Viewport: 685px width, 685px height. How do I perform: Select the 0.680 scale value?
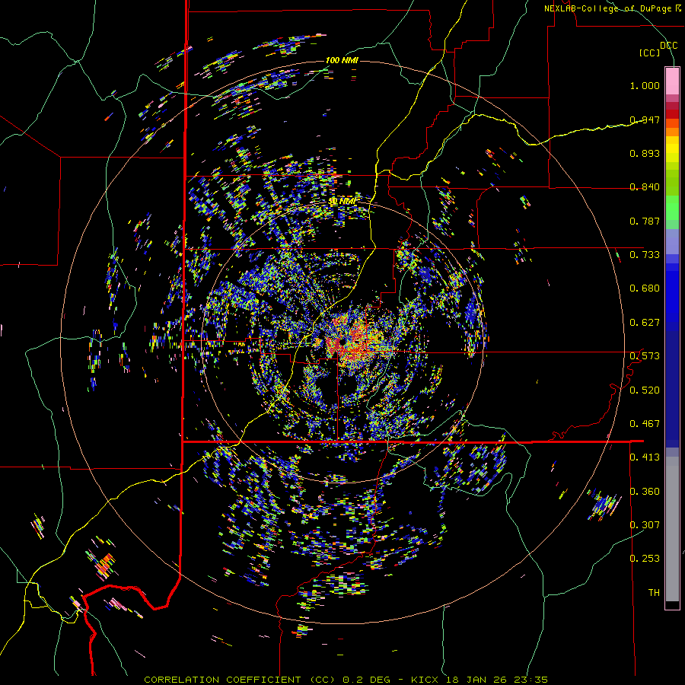click(645, 288)
